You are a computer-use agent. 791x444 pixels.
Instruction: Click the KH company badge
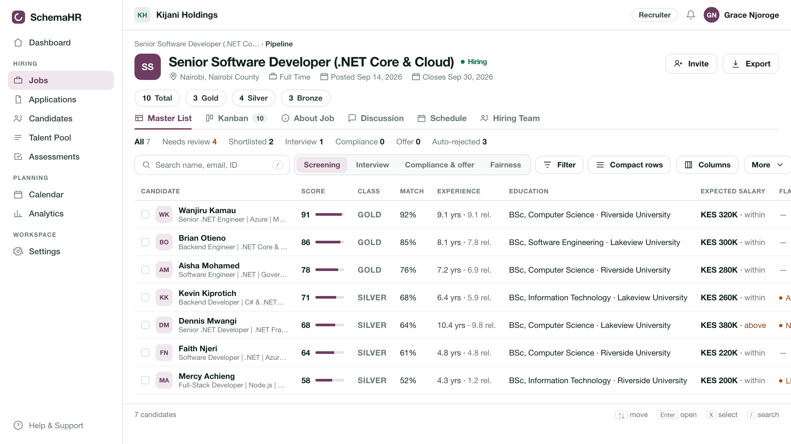point(142,15)
